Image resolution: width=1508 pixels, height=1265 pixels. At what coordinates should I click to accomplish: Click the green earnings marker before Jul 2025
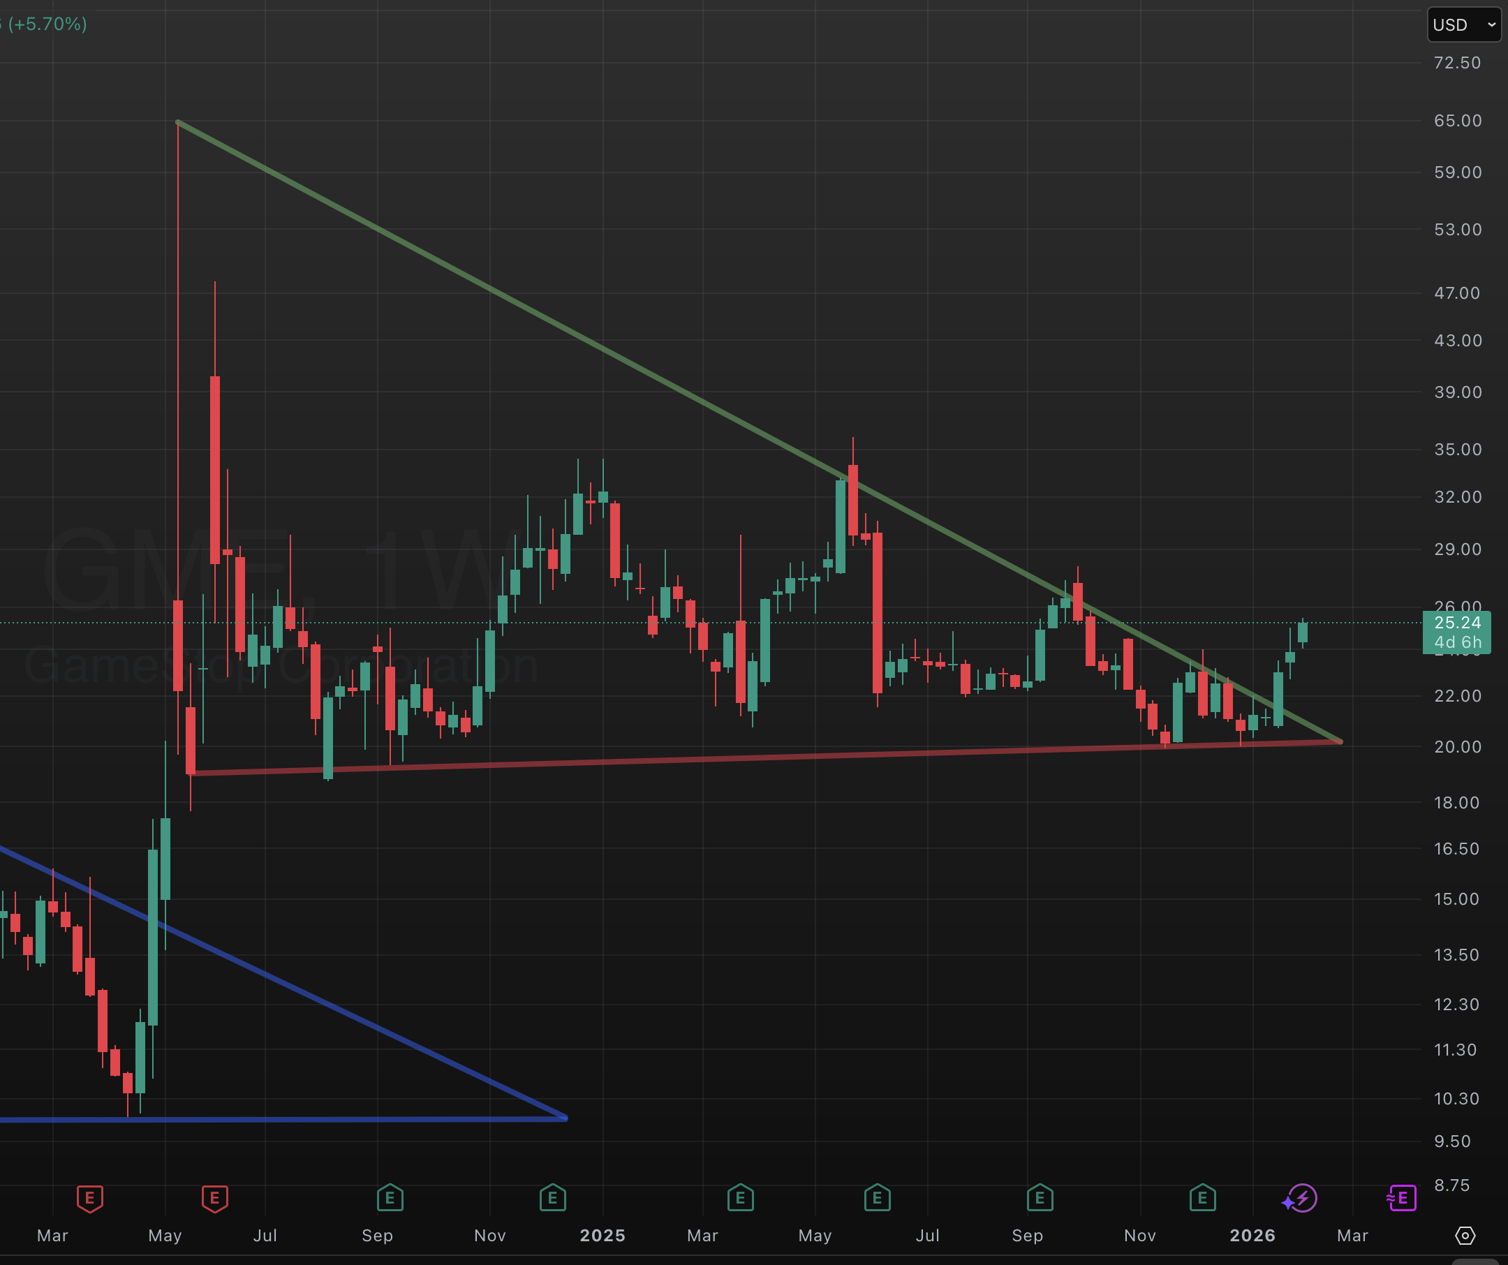[x=878, y=1197]
